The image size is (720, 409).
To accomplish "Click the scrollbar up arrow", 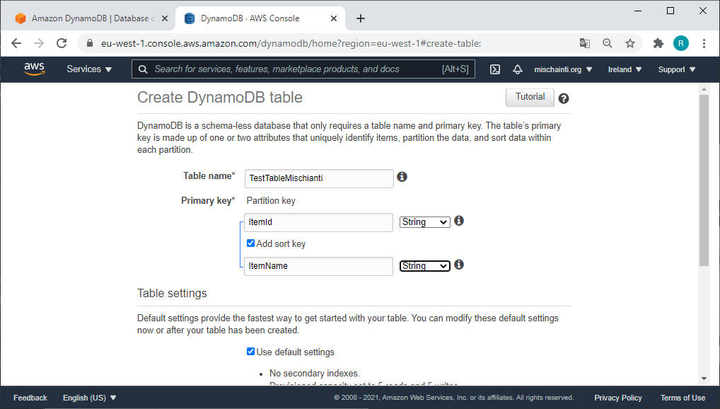I will (704, 88).
